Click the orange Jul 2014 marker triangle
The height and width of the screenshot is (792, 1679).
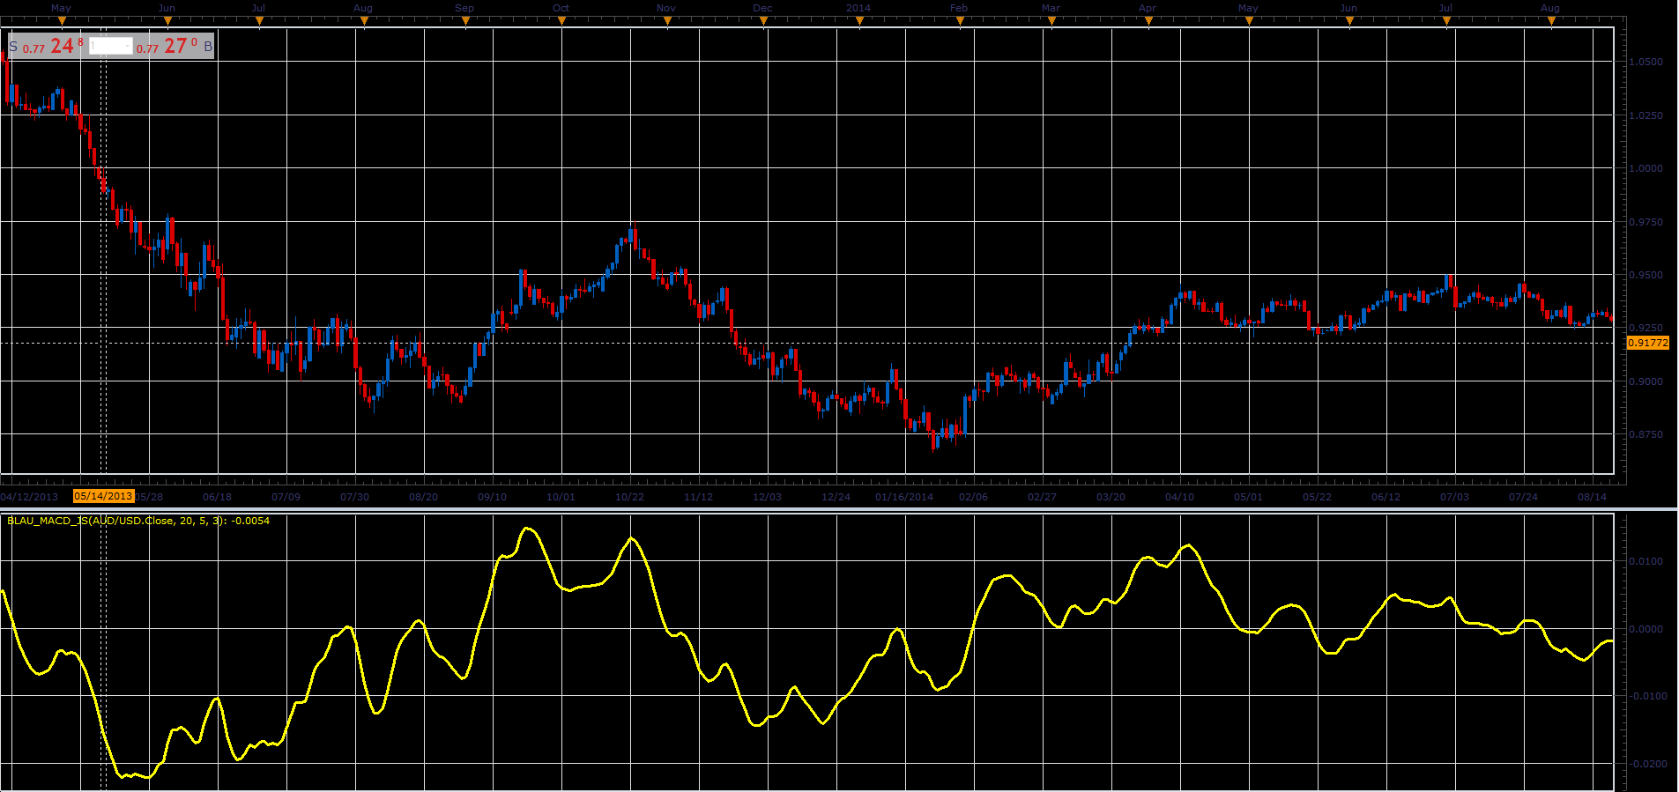click(x=1446, y=22)
